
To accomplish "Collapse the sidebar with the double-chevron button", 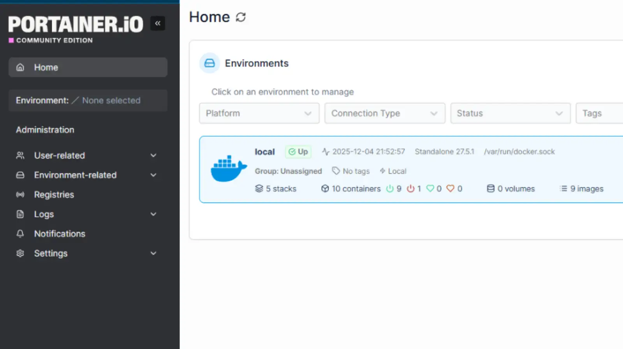I will click(158, 23).
